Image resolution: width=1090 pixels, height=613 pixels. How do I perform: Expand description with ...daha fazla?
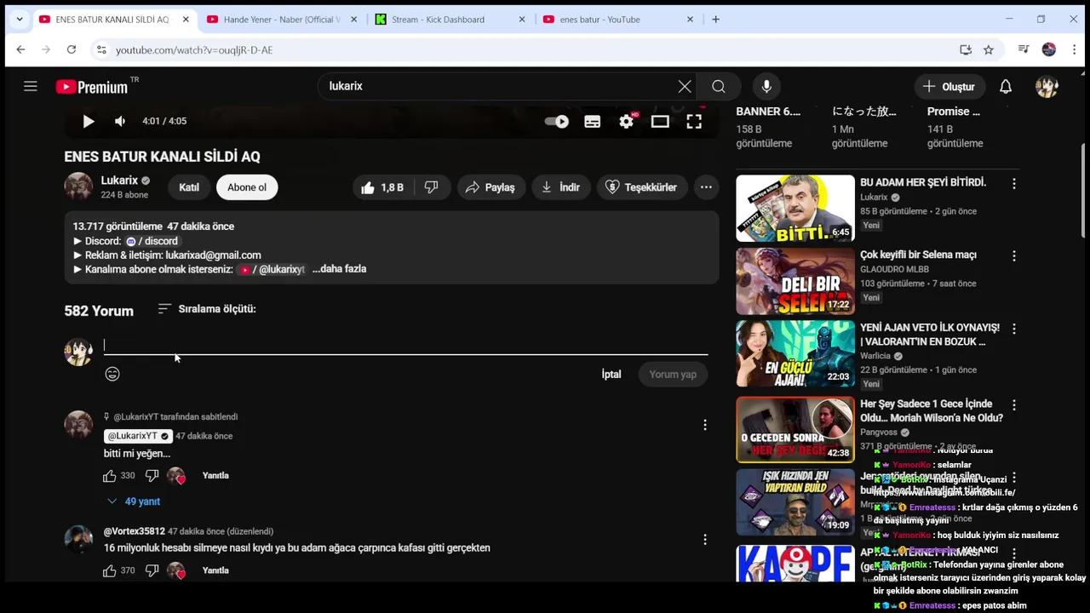tap(339, 269)
